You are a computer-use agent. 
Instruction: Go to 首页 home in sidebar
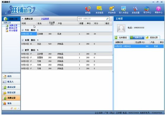tap(11, 76)
